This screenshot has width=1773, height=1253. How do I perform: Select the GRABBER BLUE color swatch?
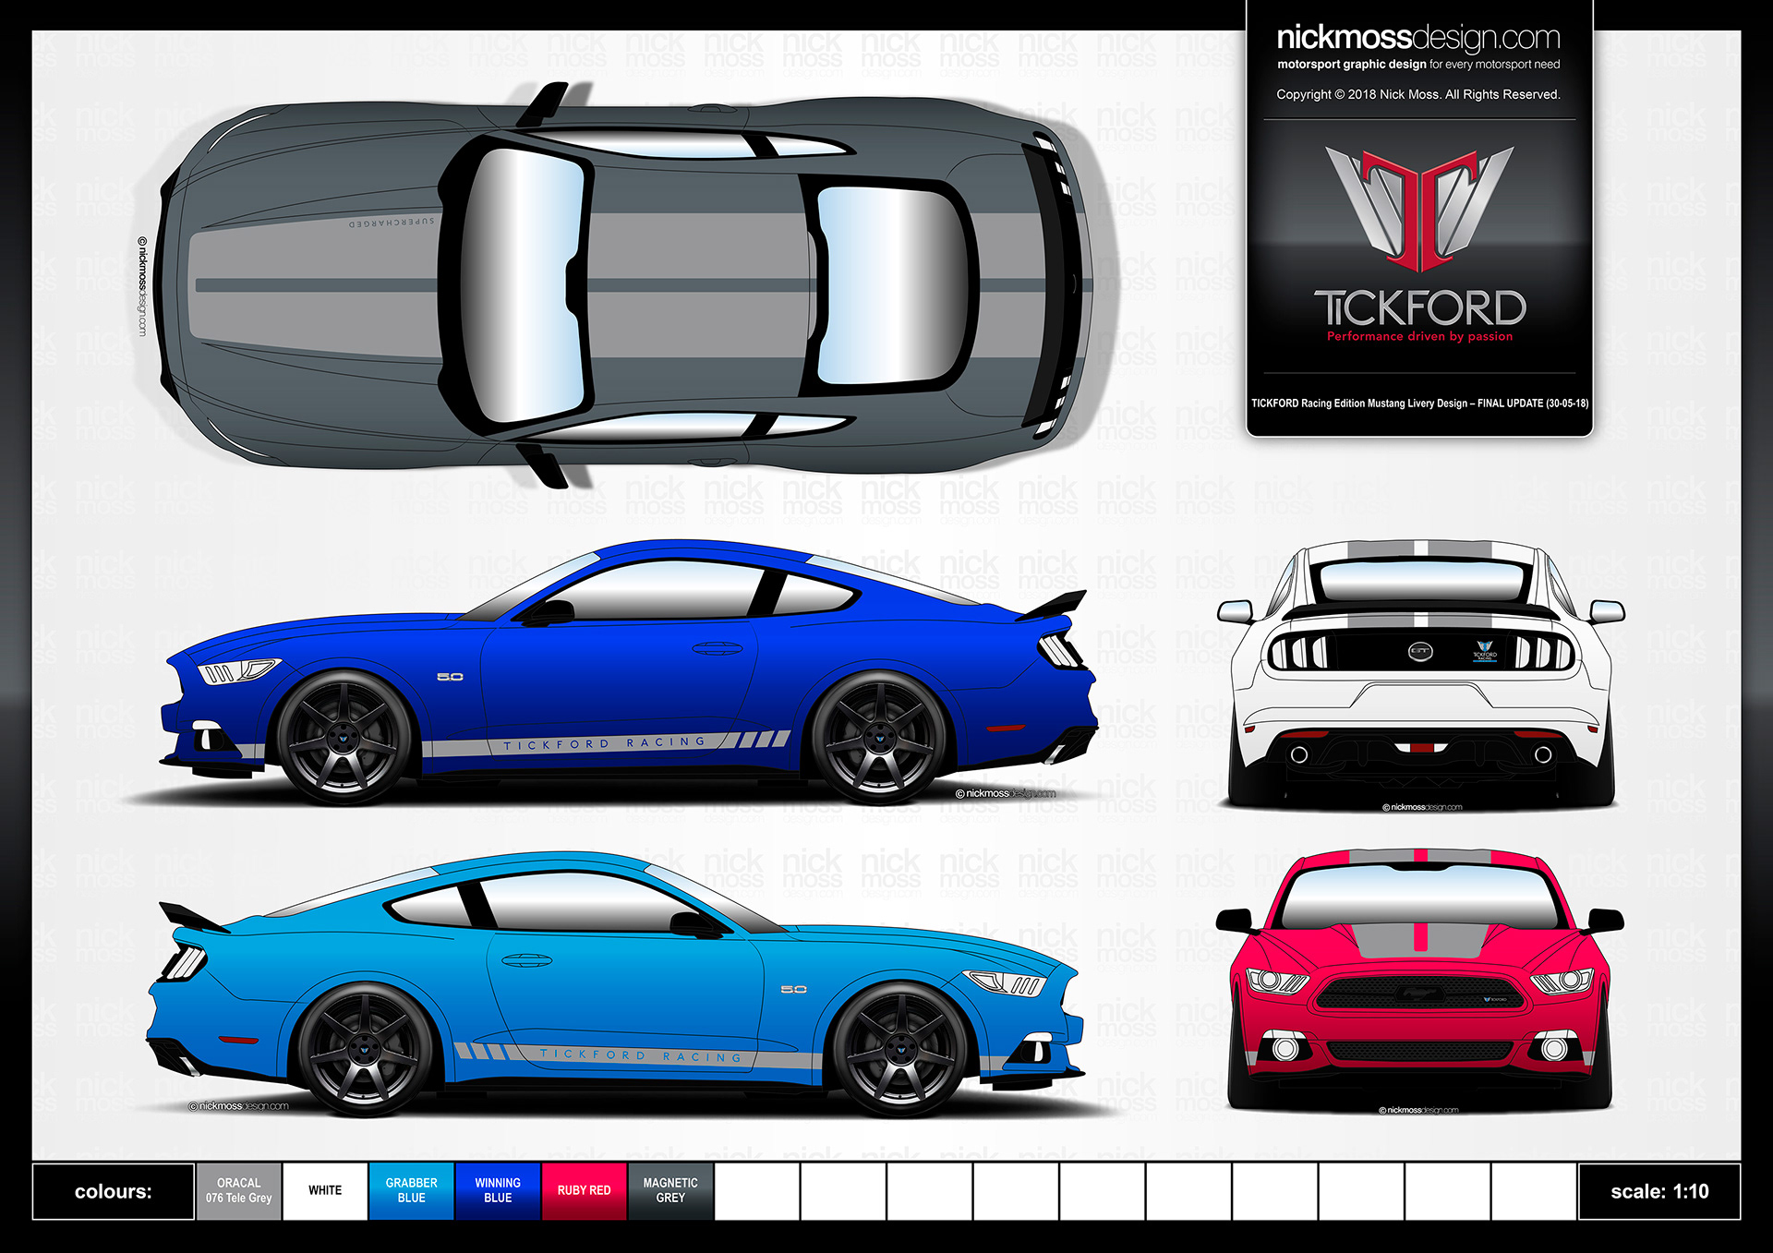(x=411, y=1191)
